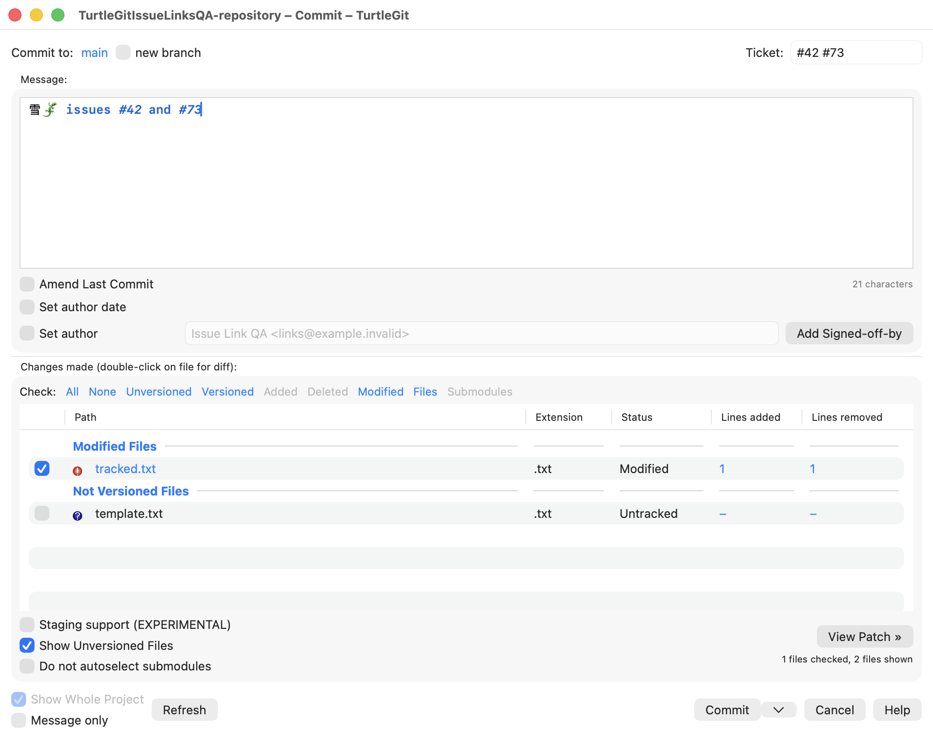Click the Add Signed-off-by button
This screenshot has width=933, height=739.
click(x=849, y=334)
